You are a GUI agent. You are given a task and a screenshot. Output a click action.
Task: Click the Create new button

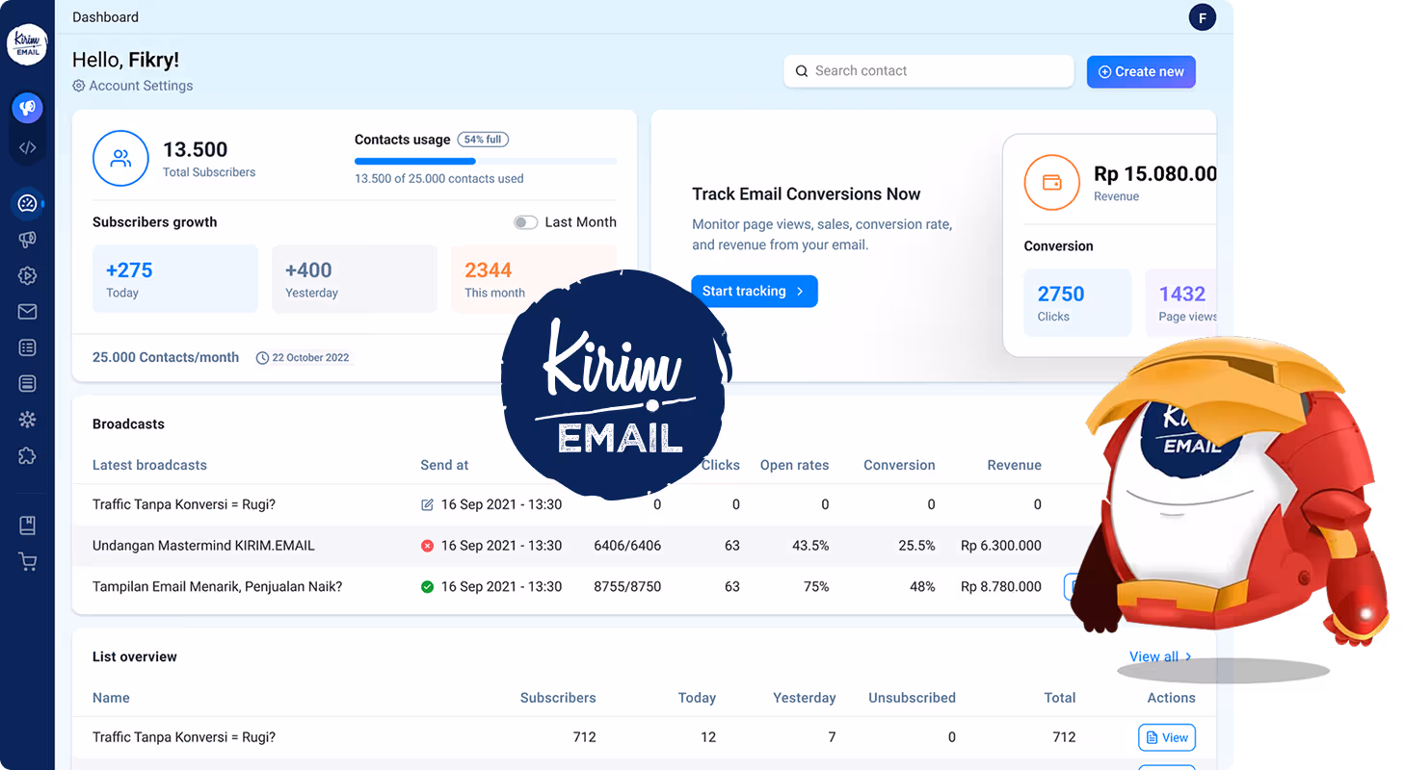click(x=1141, y=71)
